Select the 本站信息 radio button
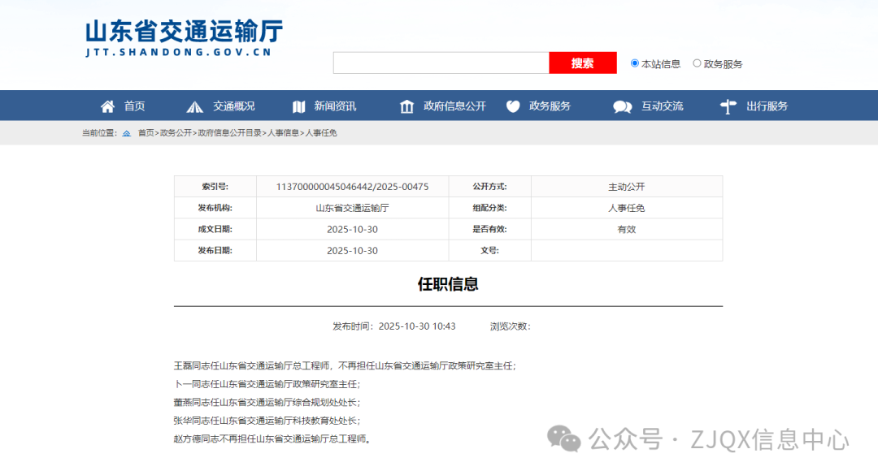The height and width of the screenshot is (475, 878). pos(635,63)
